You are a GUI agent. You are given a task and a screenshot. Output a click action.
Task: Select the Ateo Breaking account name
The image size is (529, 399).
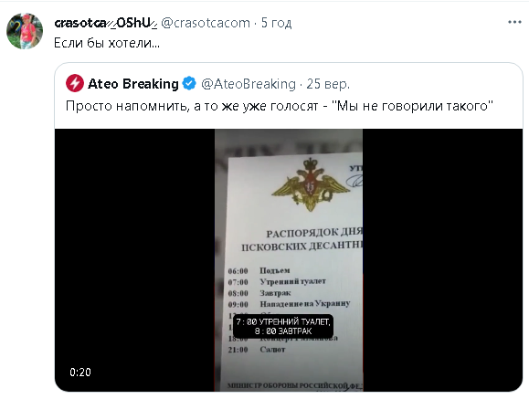(133, 84)
